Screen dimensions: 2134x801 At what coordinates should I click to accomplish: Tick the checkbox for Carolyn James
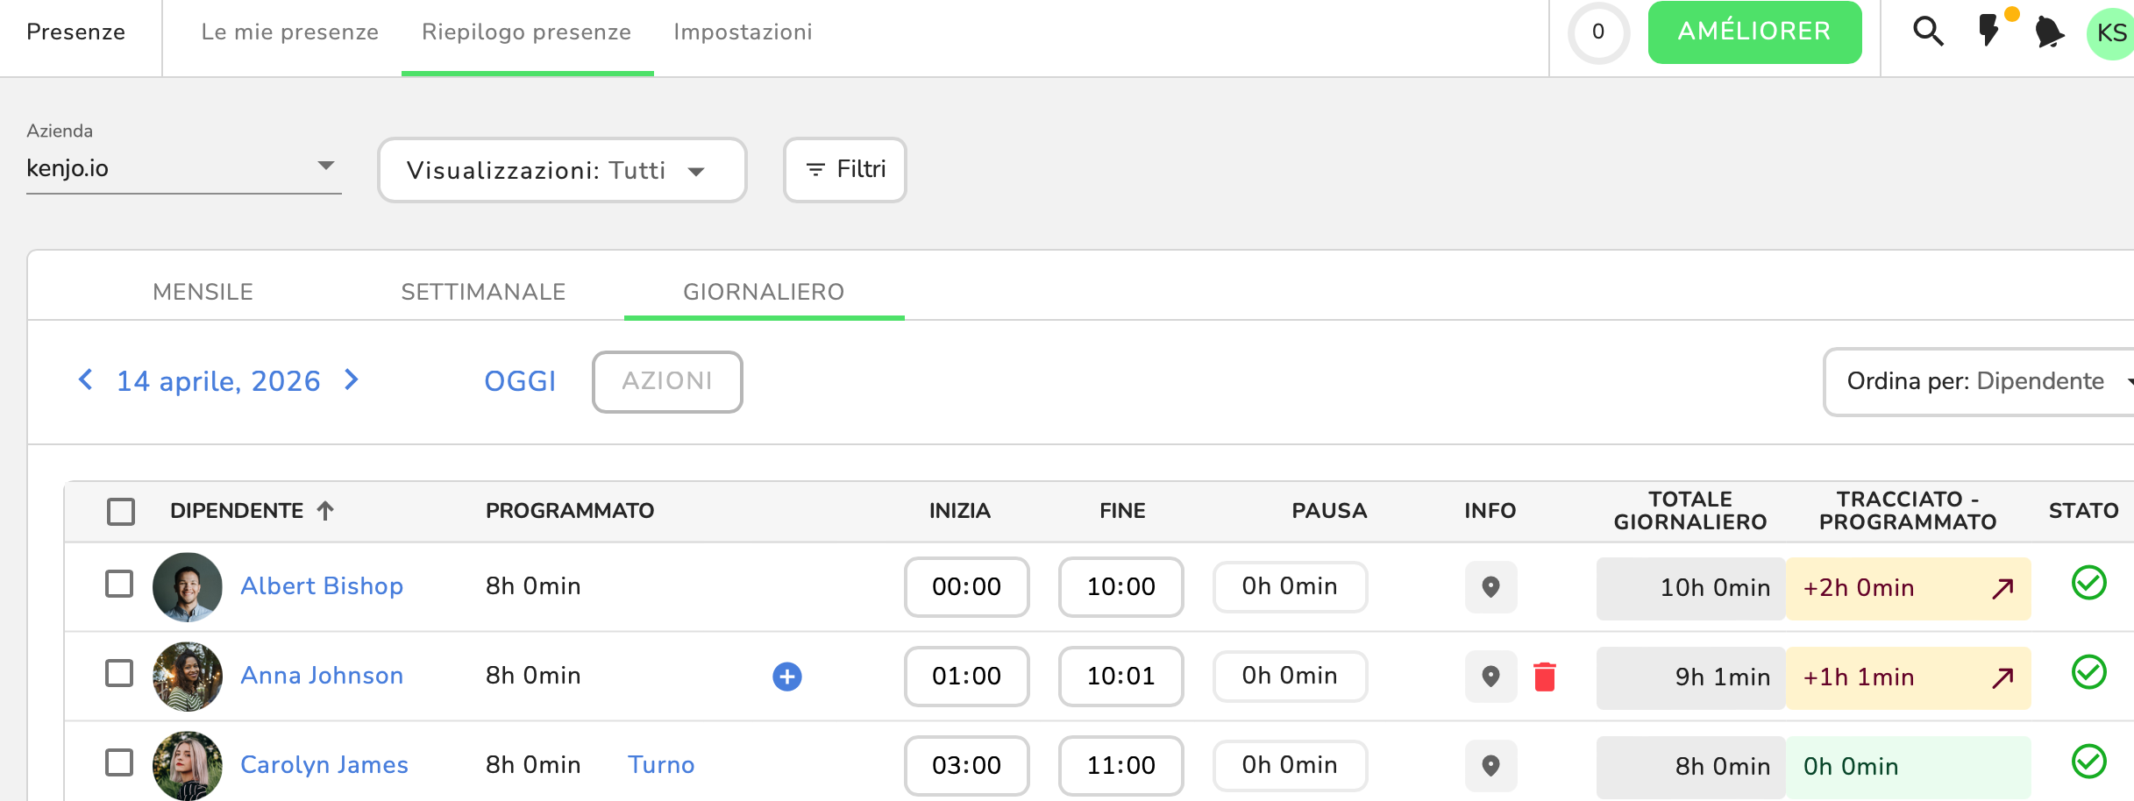point(119,762)
